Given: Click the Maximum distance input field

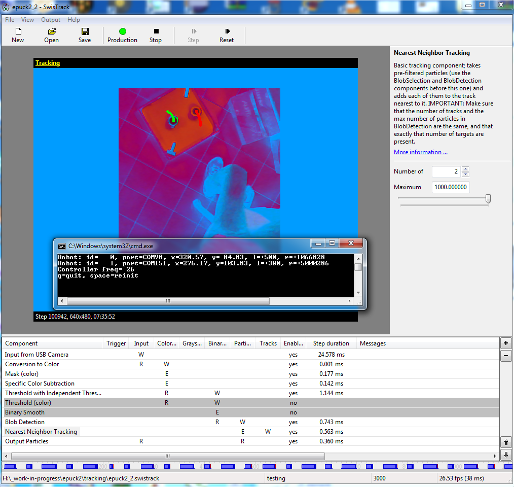Looking at the screenshot, I should pyautogui.click(x=451, y=187).
